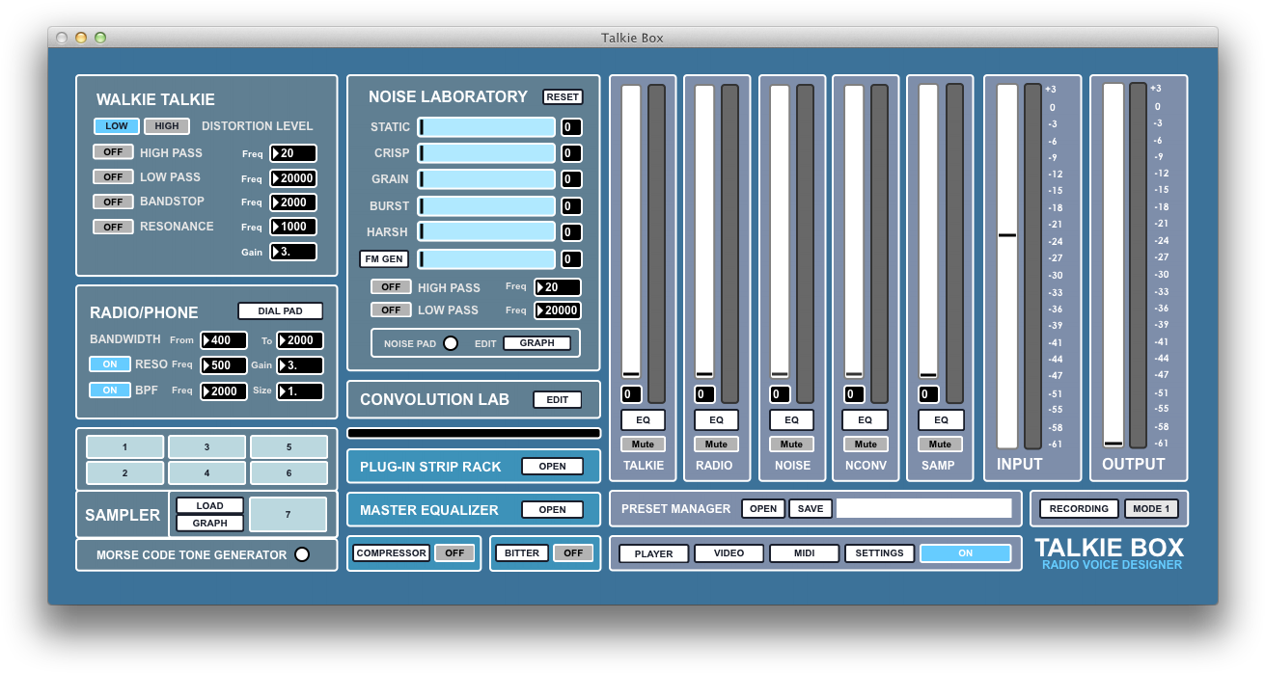
Task: Click the STATIC noise level slider
Action: pos(487,126)
